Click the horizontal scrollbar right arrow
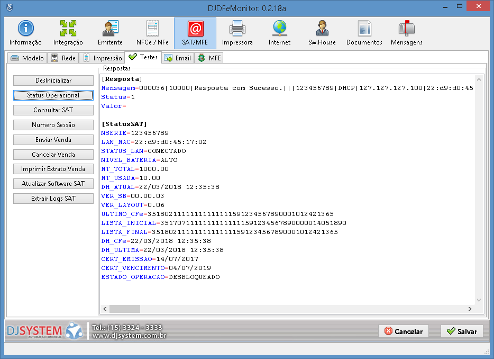 tap(470, 309)
